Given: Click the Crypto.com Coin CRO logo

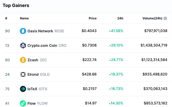Looking at the screenshot, I should click(23, 45).
